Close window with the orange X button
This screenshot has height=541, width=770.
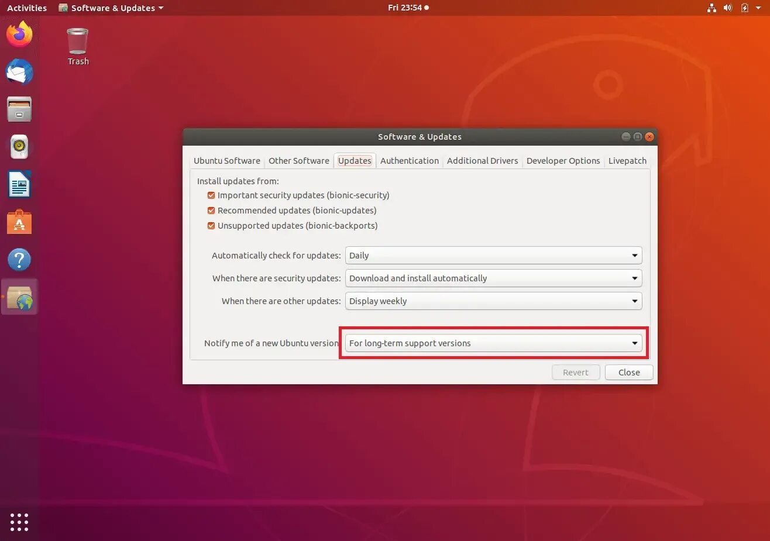tap(649, 137)
